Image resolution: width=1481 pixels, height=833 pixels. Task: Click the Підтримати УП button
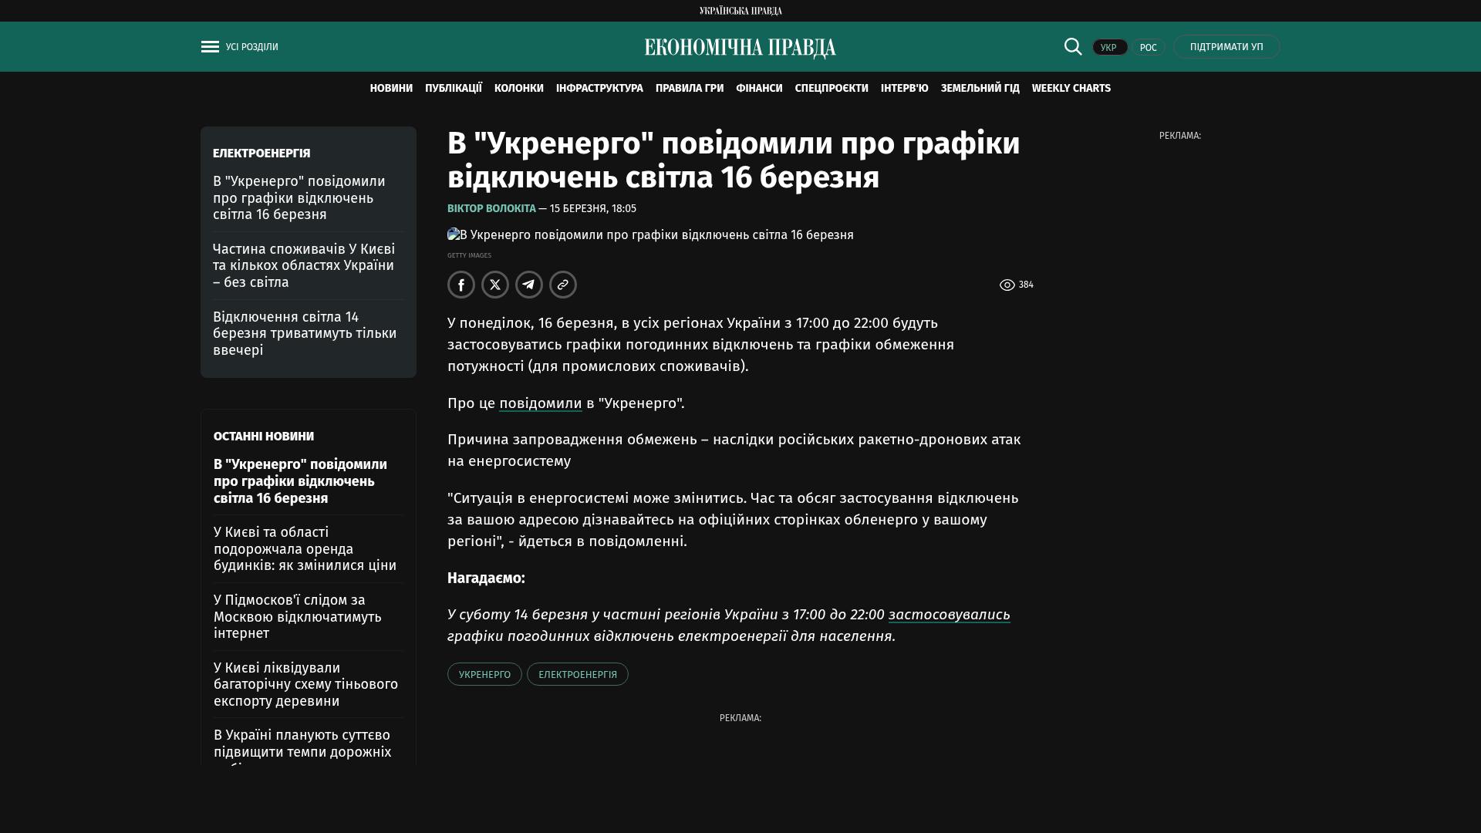point(1226,47)
